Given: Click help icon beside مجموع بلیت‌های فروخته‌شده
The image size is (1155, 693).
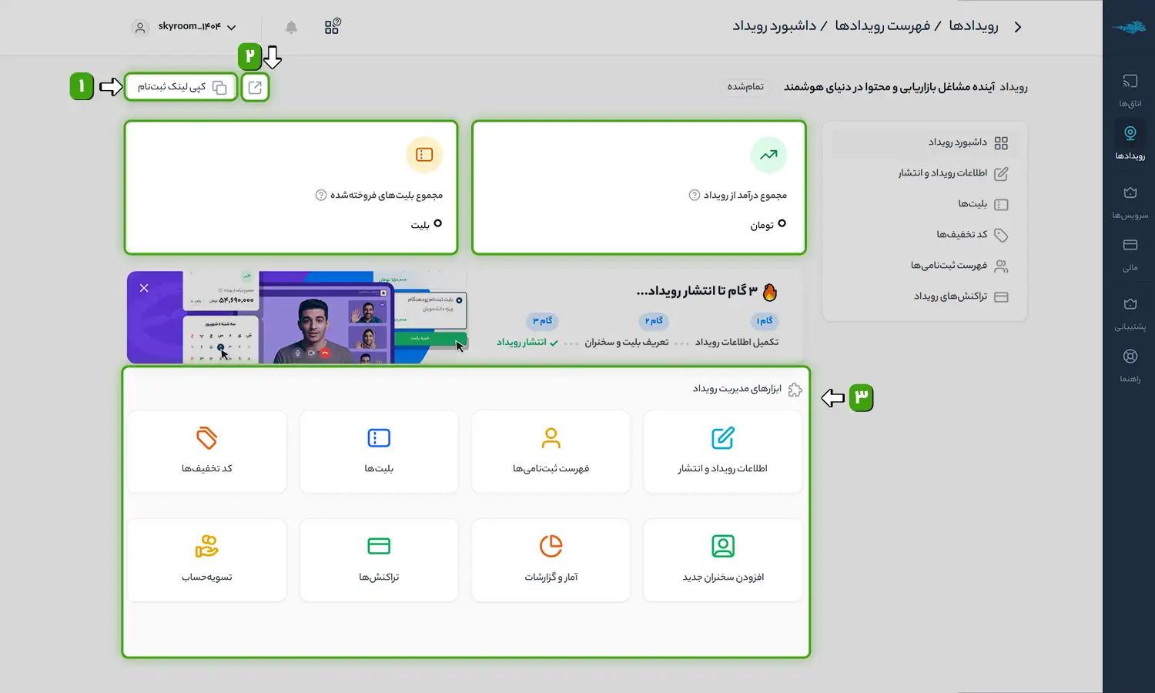Looking at the screenshot, I should point(321,196).
